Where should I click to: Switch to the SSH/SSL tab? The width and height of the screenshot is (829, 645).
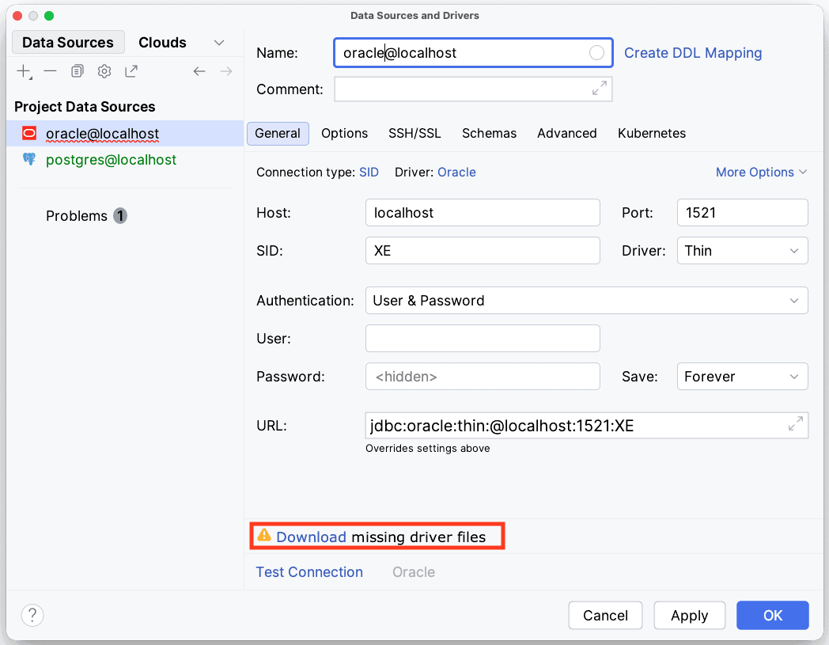(414, 133)
